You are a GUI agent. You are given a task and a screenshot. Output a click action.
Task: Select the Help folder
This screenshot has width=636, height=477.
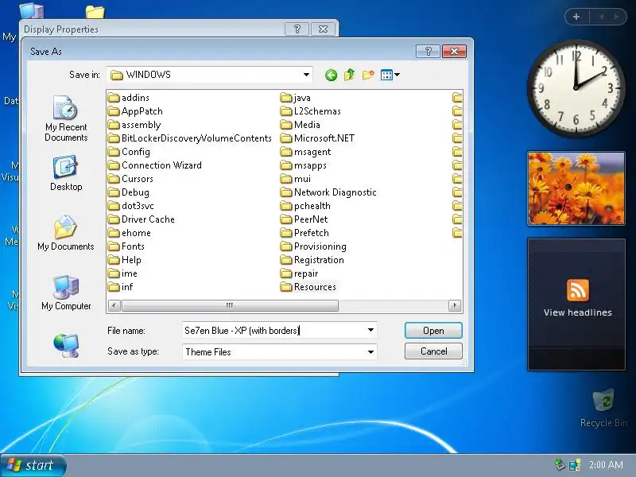pyautogui.click(x=125, y=260)
